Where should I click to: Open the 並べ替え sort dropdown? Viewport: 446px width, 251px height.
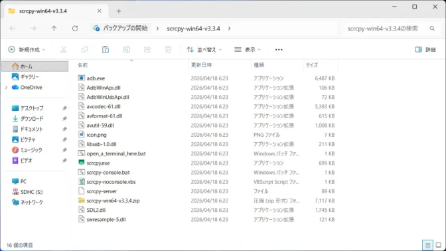pyautogui.click(x=204, y=50)
